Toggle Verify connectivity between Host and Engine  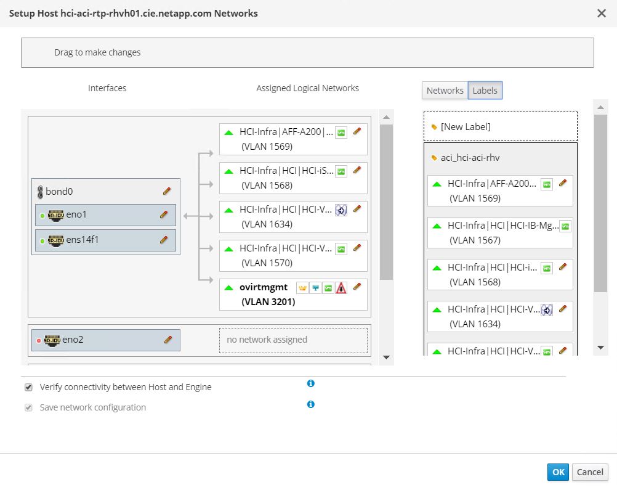click(28, 387)
